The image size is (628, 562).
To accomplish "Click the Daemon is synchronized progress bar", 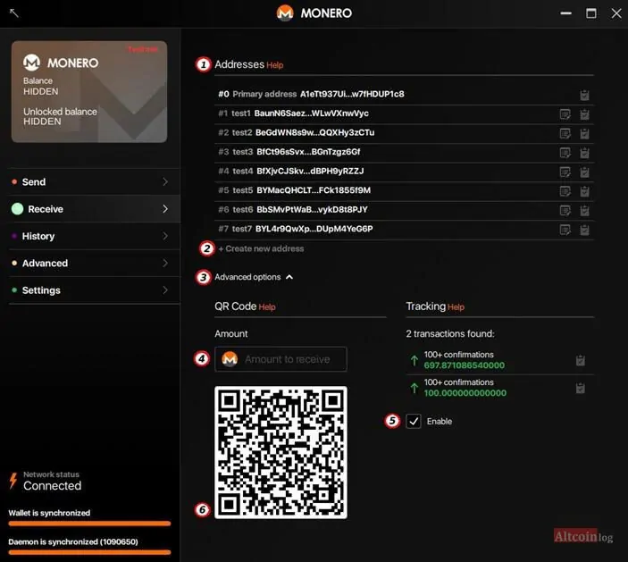I will coord(89,552).
